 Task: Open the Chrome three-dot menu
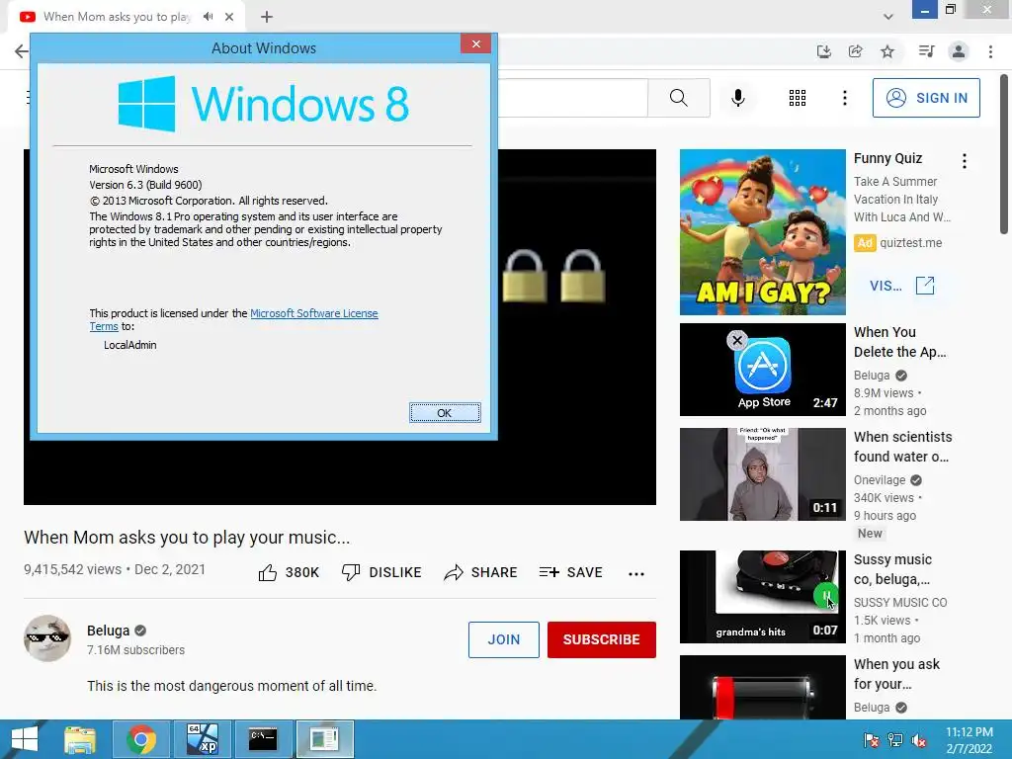(x=990, y=51)
